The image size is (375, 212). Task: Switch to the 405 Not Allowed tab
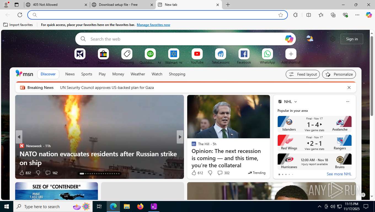pyautogui.click(x=57, y=5)
